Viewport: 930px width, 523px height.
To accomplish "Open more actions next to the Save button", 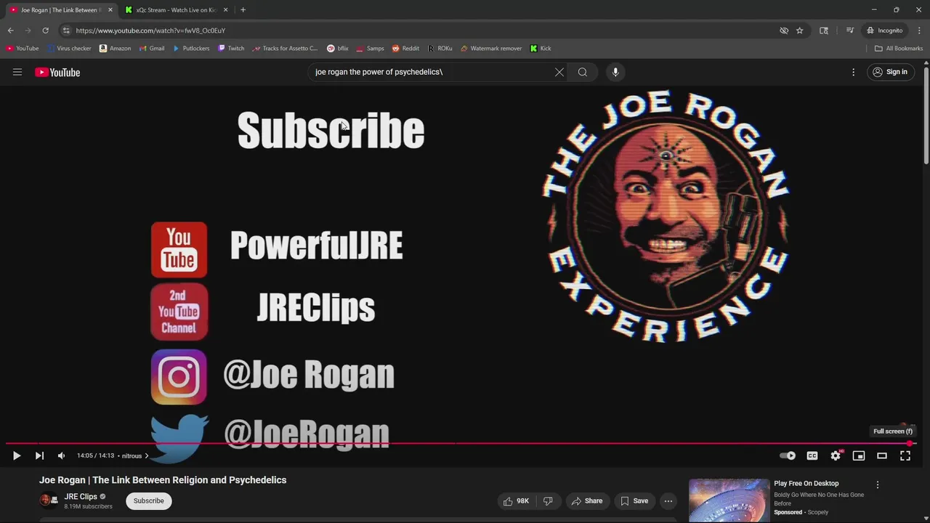I will pos(668,500).
